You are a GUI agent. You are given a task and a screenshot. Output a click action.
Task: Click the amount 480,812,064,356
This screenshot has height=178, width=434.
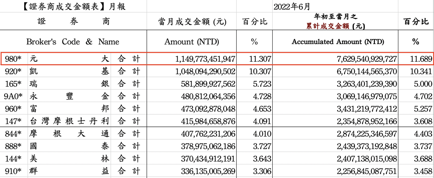207,97
